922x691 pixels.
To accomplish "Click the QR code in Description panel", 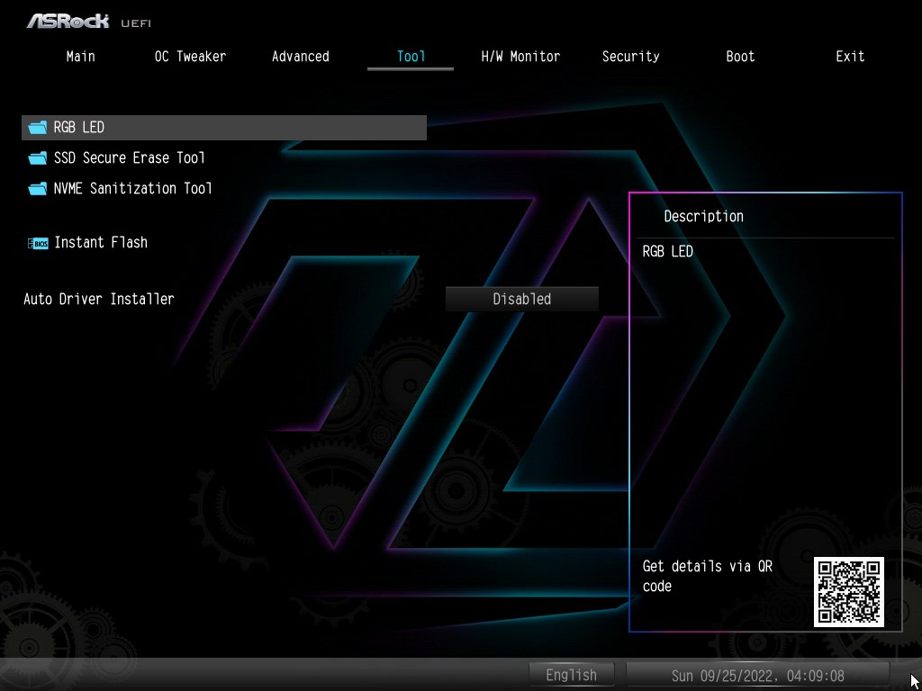I will pos(848,592).
